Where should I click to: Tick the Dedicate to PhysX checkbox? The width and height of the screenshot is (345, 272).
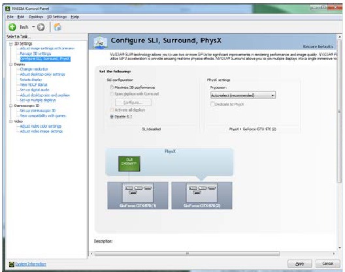coord(212,104)
